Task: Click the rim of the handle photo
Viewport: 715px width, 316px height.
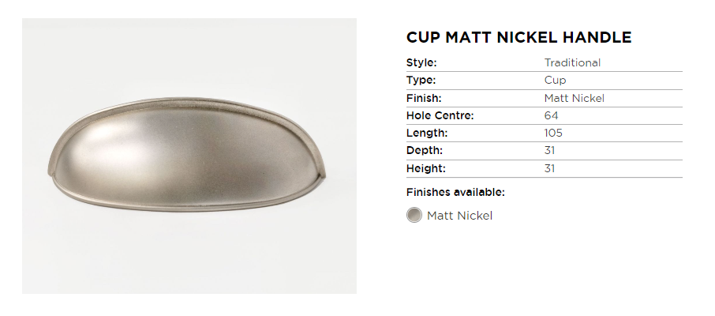Action: coord(189,105)
